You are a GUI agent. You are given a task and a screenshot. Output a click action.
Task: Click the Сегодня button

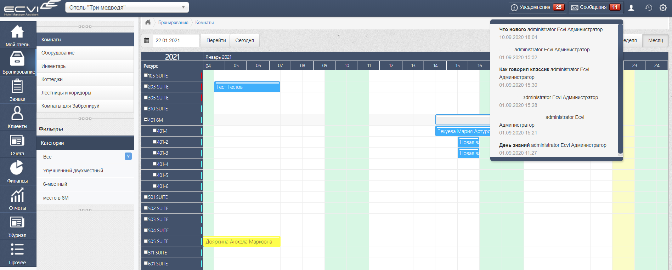[244, 40]
